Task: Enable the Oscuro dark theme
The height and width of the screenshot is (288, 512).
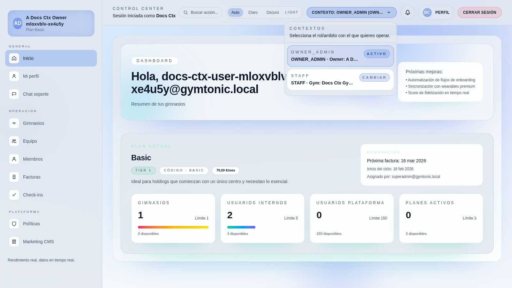Action: click(x=272, y=12)
